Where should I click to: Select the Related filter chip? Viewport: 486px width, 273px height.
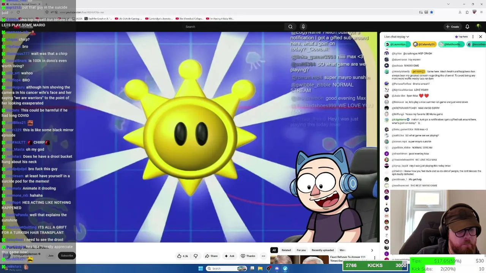[286, 250]
